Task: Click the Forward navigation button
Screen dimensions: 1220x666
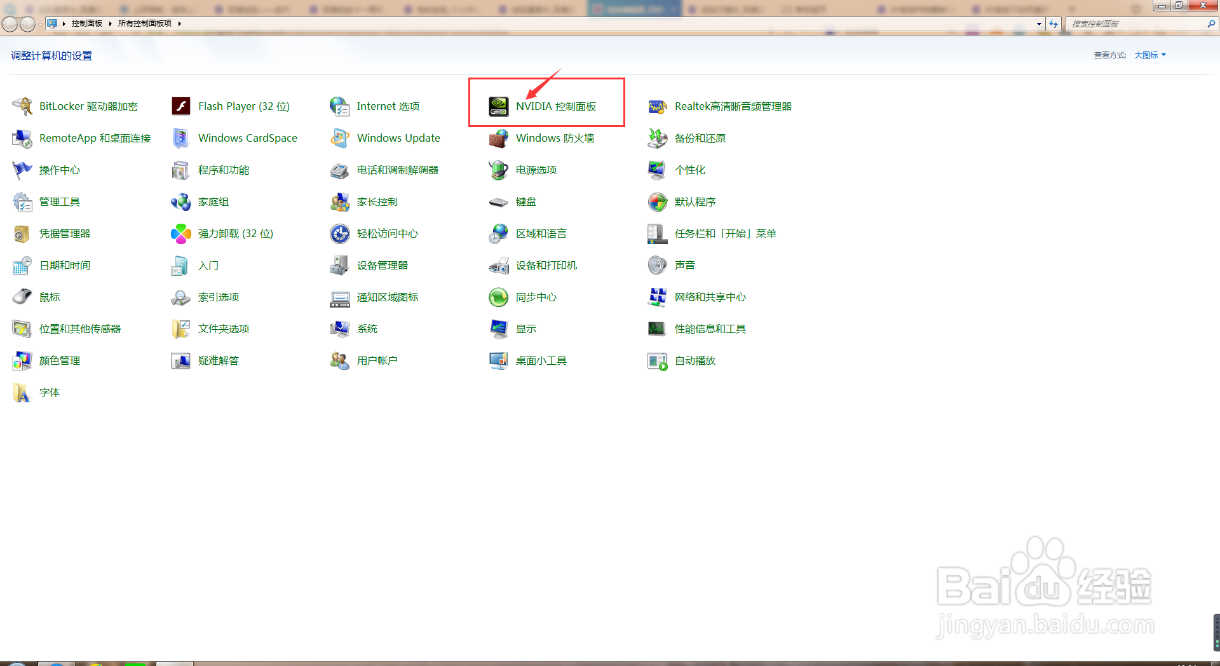Action: pyautogui.click(x=28, y=24)
